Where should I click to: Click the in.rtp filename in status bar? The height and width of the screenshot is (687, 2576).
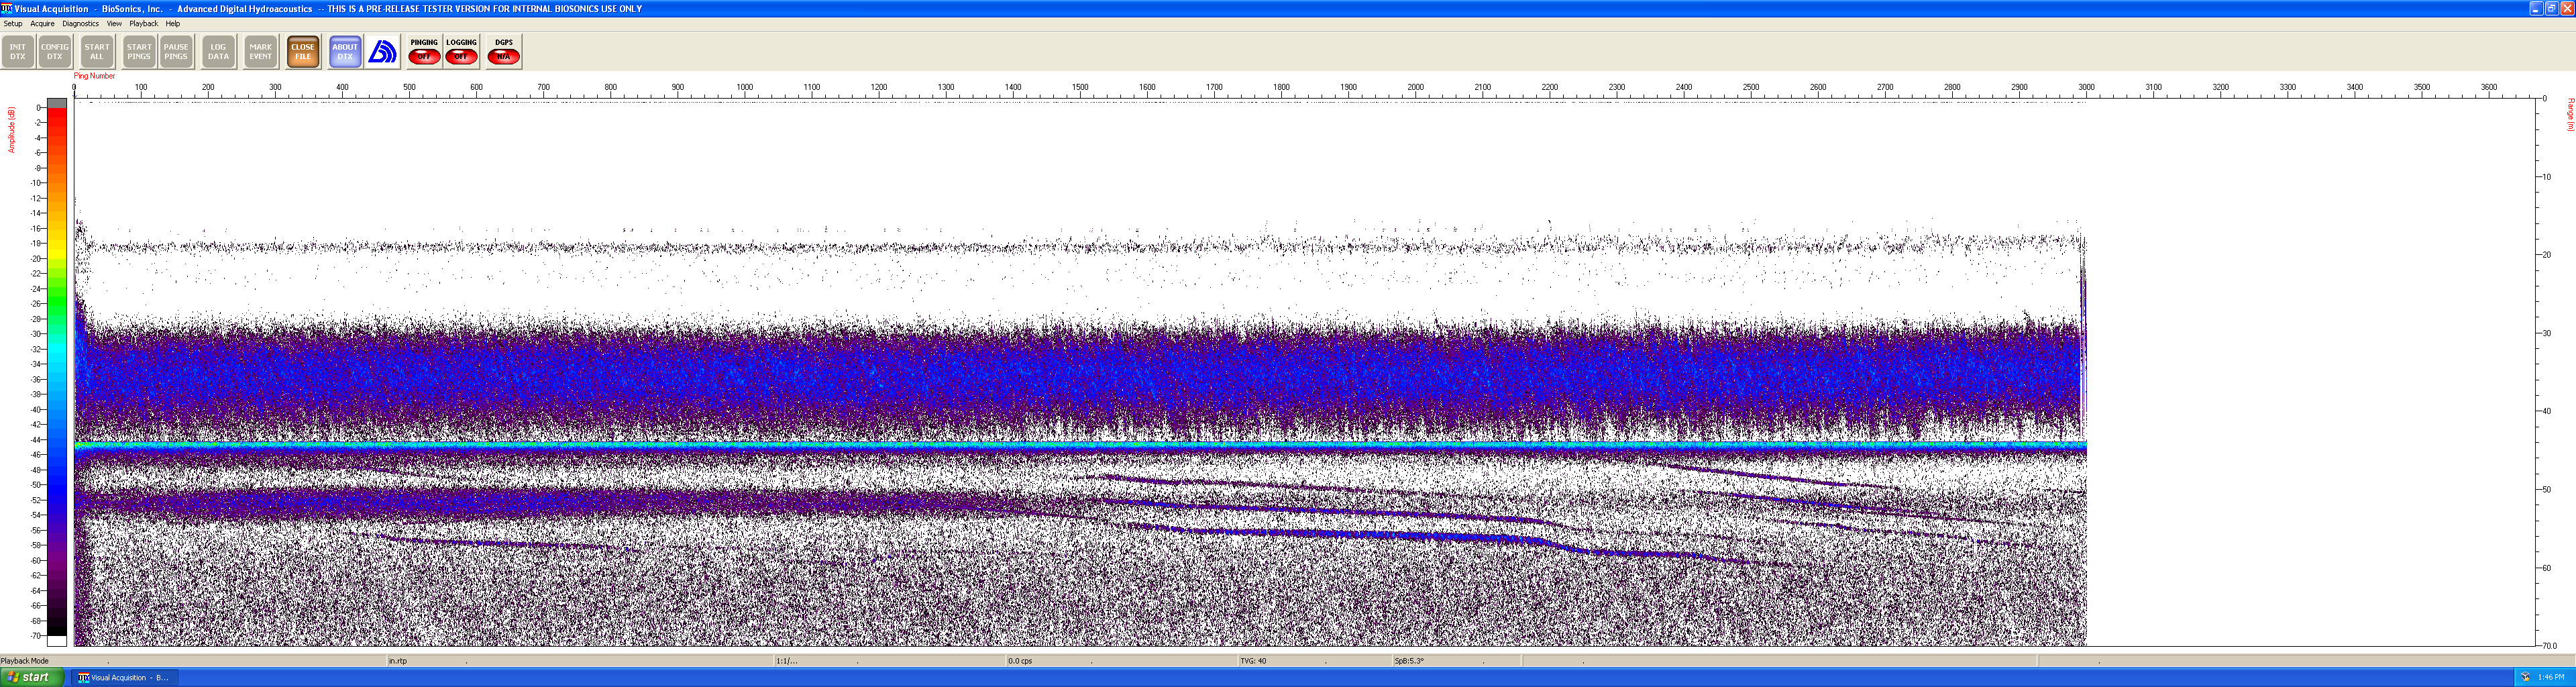pos(398,661)
